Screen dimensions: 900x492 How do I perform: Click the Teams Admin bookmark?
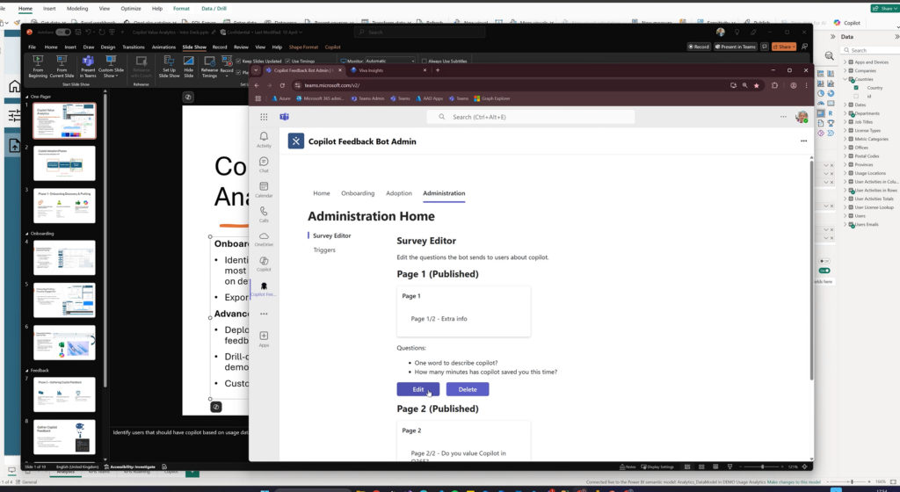[368, 98]
